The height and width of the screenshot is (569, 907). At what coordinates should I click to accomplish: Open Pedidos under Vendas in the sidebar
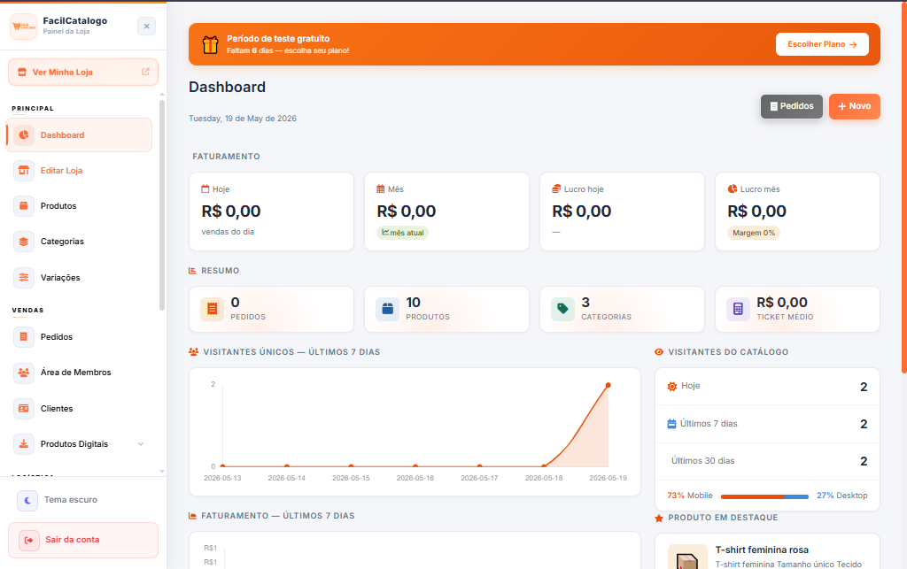[79, 337]
